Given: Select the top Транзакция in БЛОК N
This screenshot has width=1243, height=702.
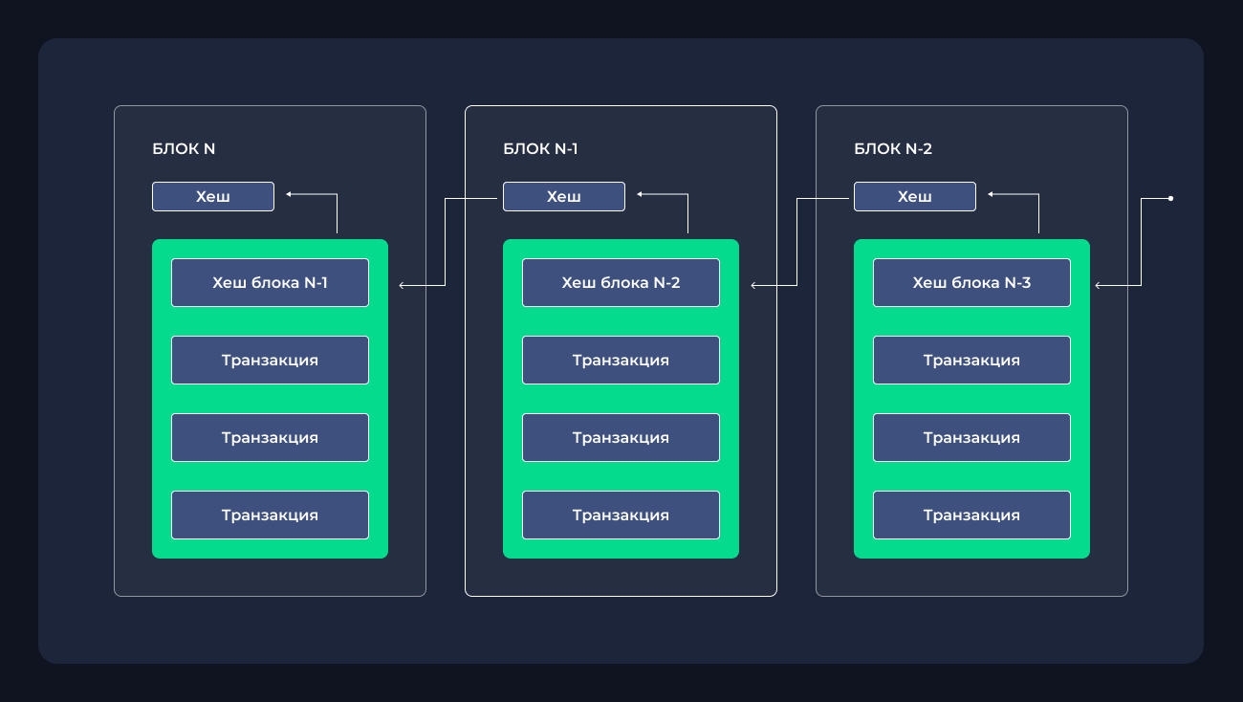Looking at the screenshot, I should coord(270,361).
